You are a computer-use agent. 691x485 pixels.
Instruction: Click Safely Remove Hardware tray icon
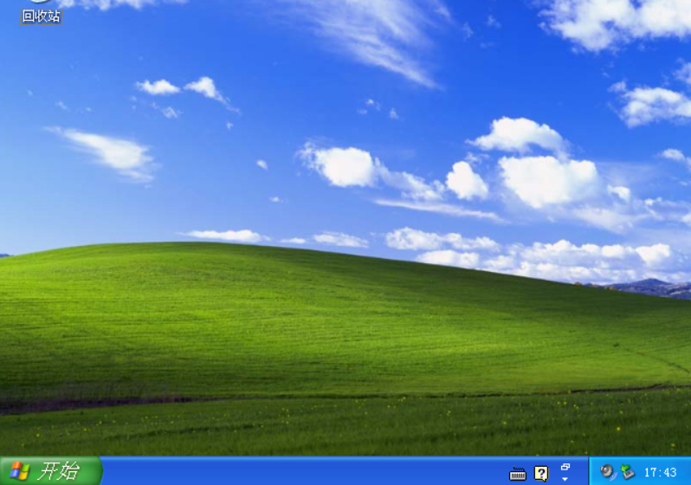coord(628,472)
